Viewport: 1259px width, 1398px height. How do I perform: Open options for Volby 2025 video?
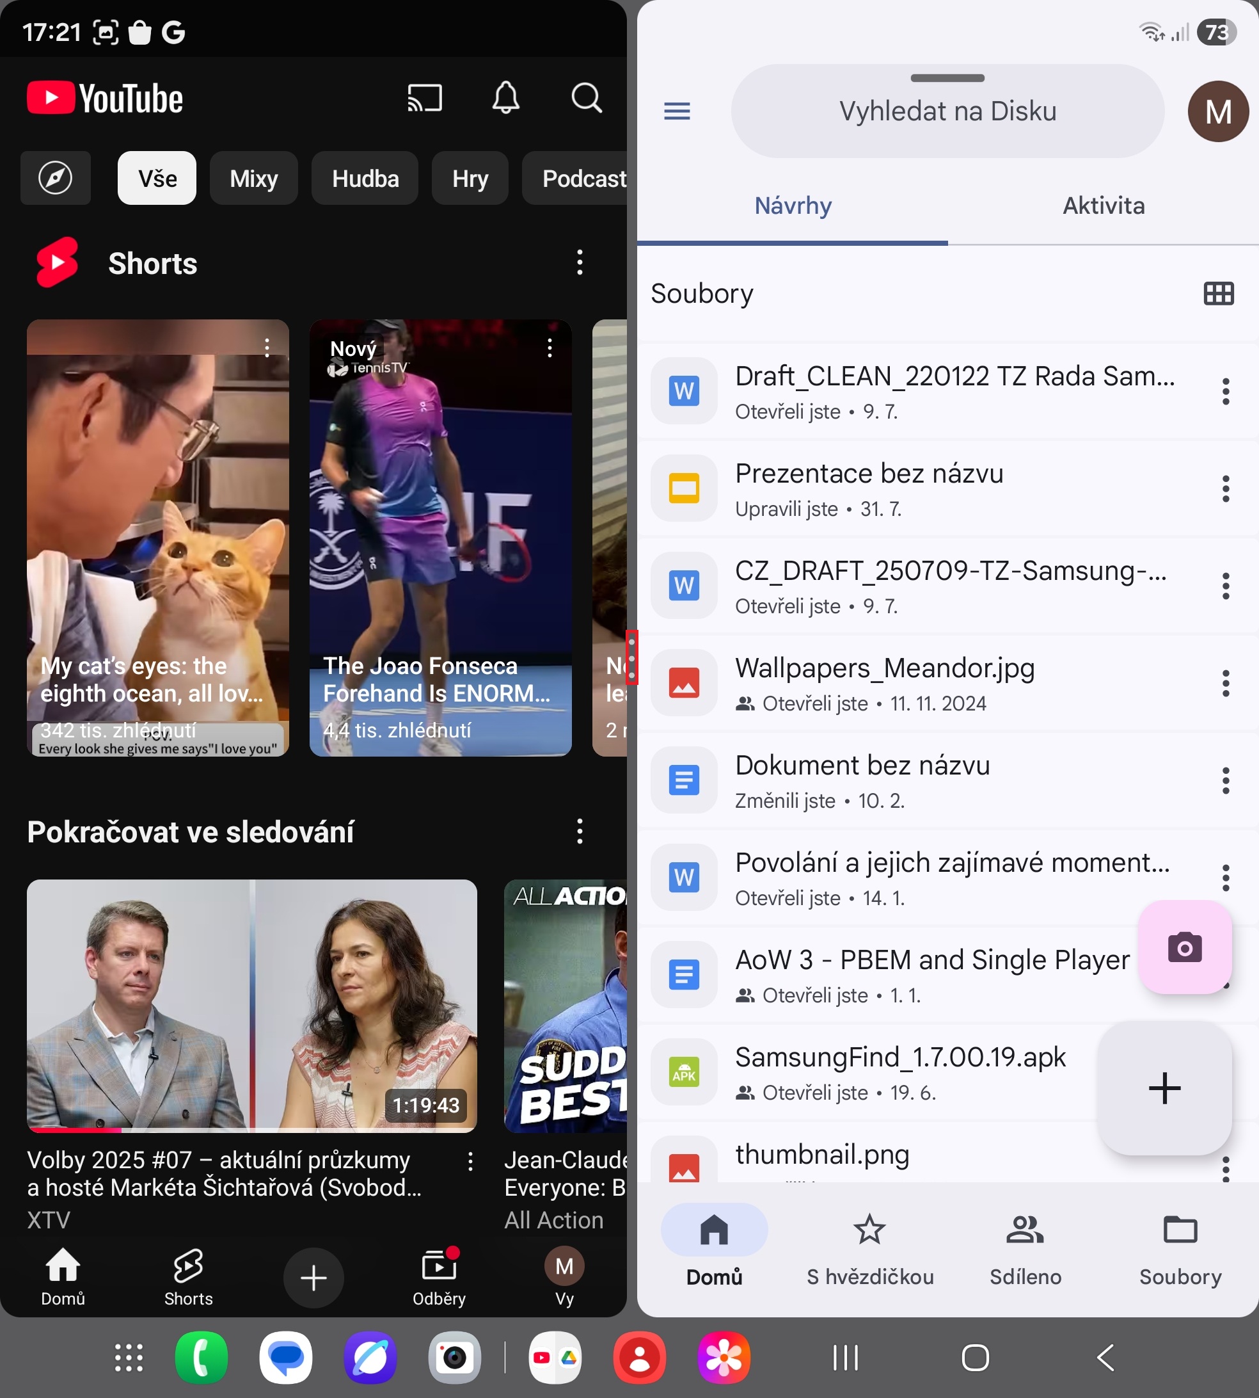(470, 1161)
